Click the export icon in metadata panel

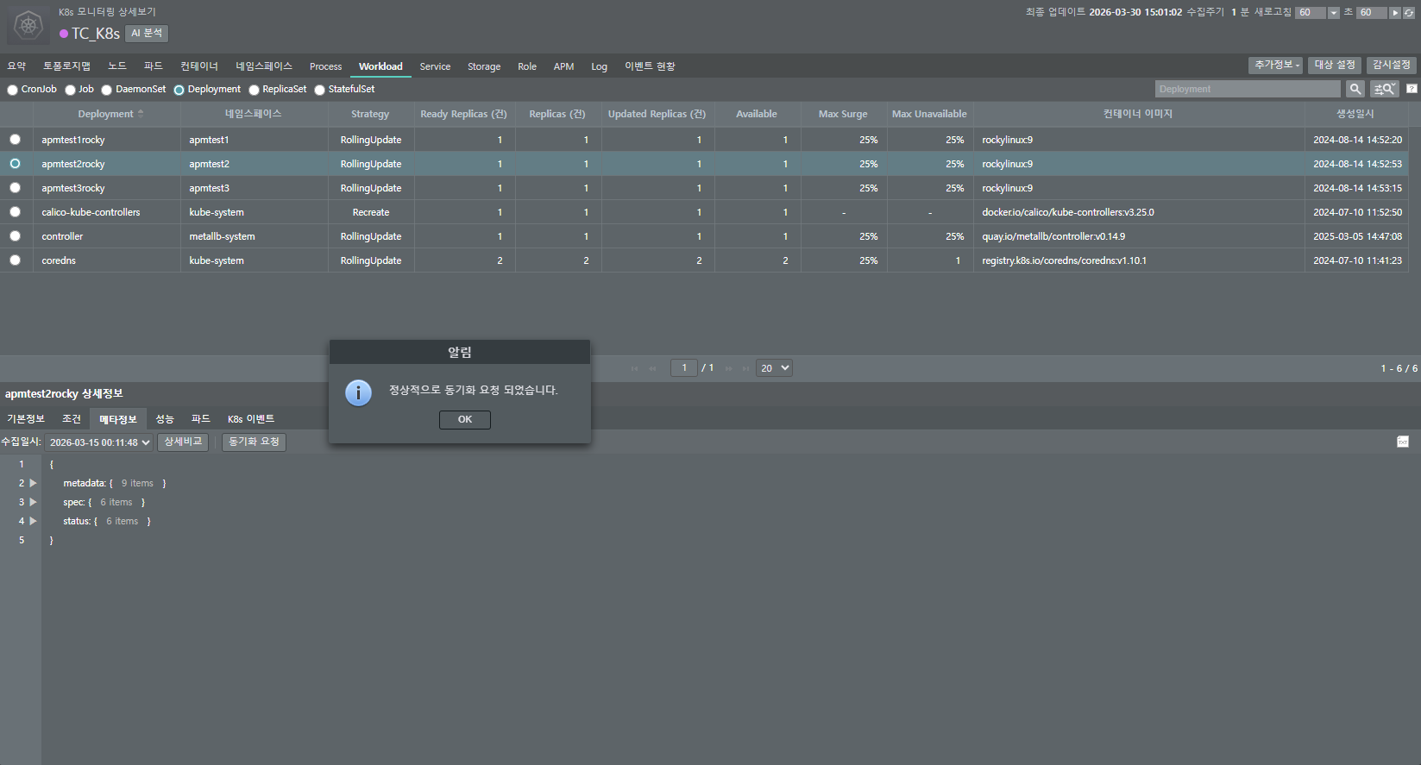tap(1402, 442)
